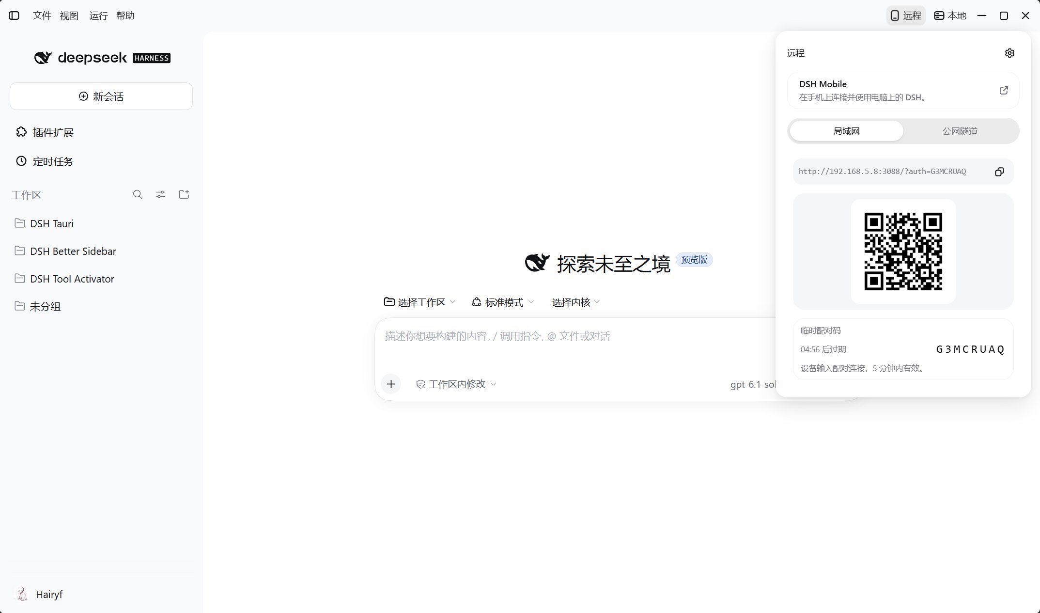Click the 04:56 后过期 countdown text
This screenshot has height=613, width=1040.
point(823,349)
